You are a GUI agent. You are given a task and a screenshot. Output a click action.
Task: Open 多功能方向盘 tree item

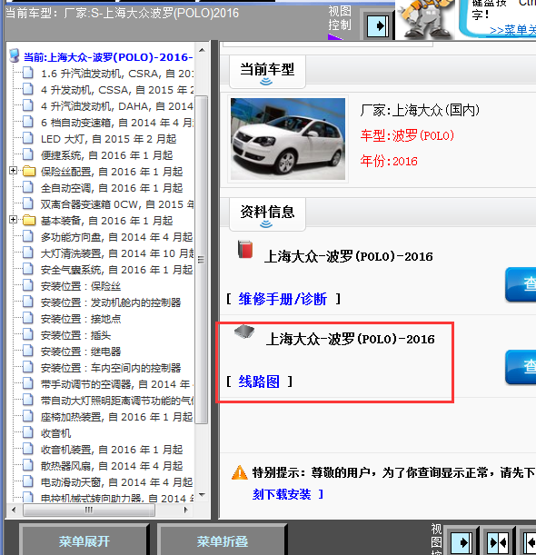click(116, 237)
